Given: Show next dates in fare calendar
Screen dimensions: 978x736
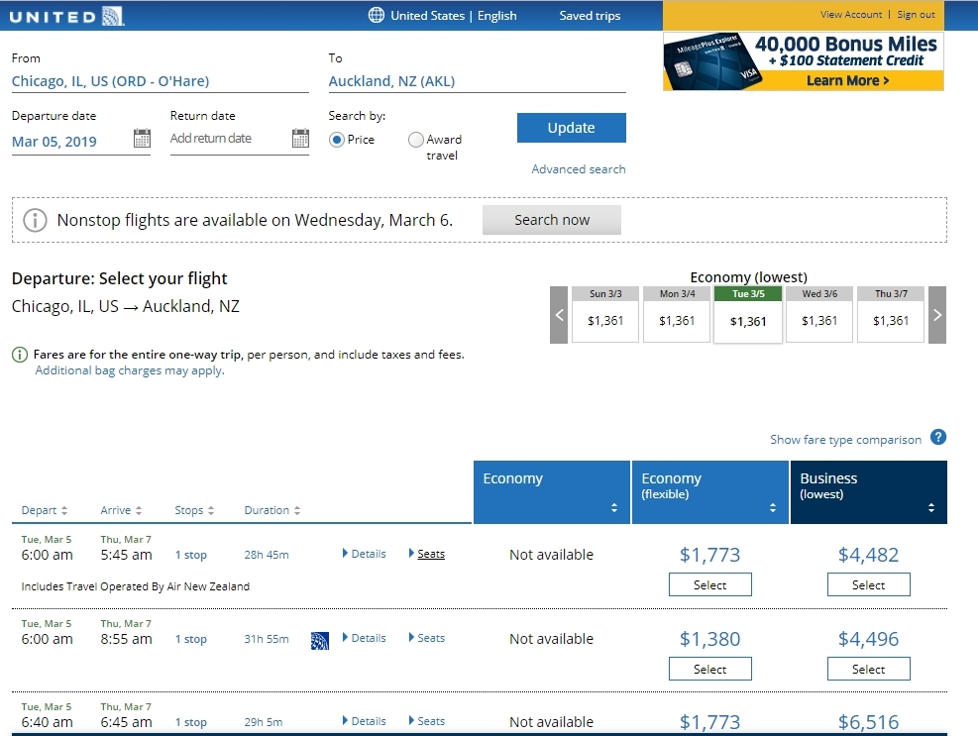Looking at the screenshot, I should [x=937, y=315].
